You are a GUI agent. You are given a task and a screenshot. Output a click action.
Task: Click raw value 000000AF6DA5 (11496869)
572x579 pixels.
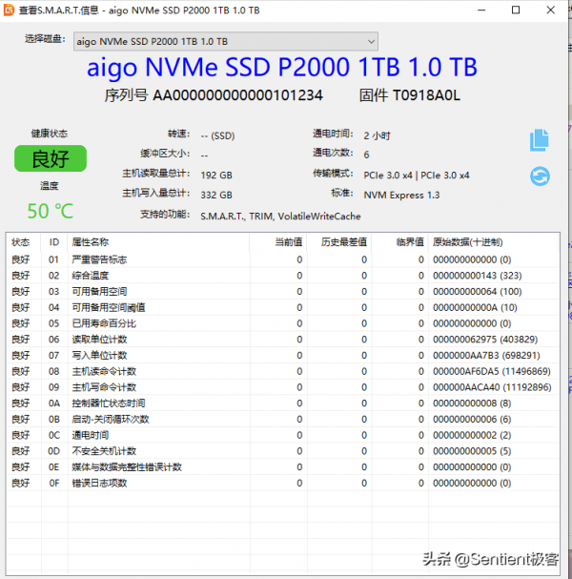[x=492, y=371]
